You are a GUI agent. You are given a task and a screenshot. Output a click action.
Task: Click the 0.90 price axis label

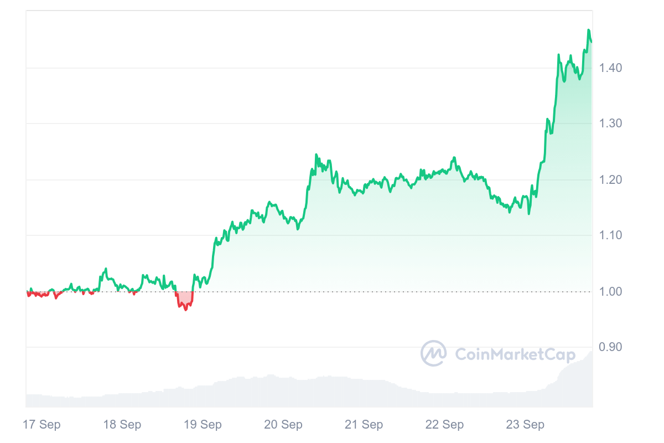pyautogui.click(x=611, y=347)
